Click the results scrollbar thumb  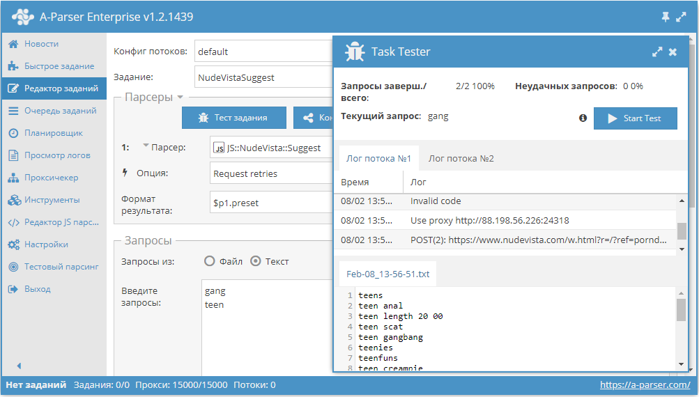pos(681,310)
